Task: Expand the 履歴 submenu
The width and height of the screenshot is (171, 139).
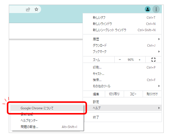Action: (x=122, y=39)
